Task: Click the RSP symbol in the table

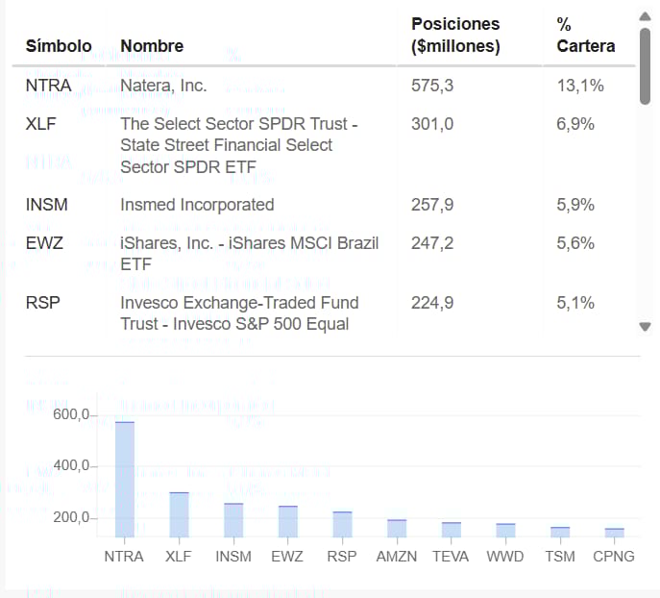Action: (x=42, y=303)
